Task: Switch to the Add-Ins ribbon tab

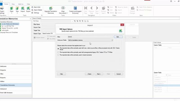Action: coord(21,4)
